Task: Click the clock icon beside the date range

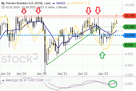Action: tap(3, 7)
